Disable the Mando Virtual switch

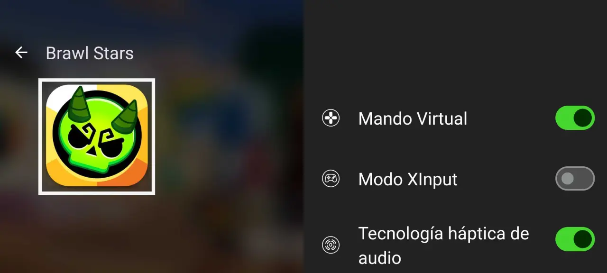pyautogui.click(x=575, y=118)
